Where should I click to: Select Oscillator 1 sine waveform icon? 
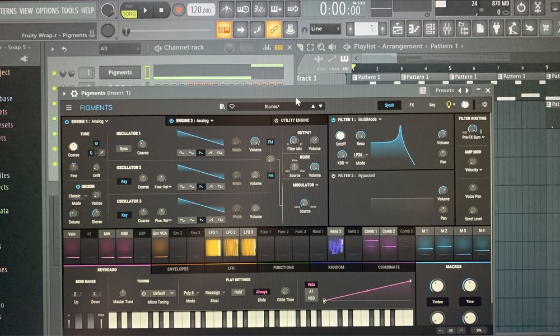[181, 153]
